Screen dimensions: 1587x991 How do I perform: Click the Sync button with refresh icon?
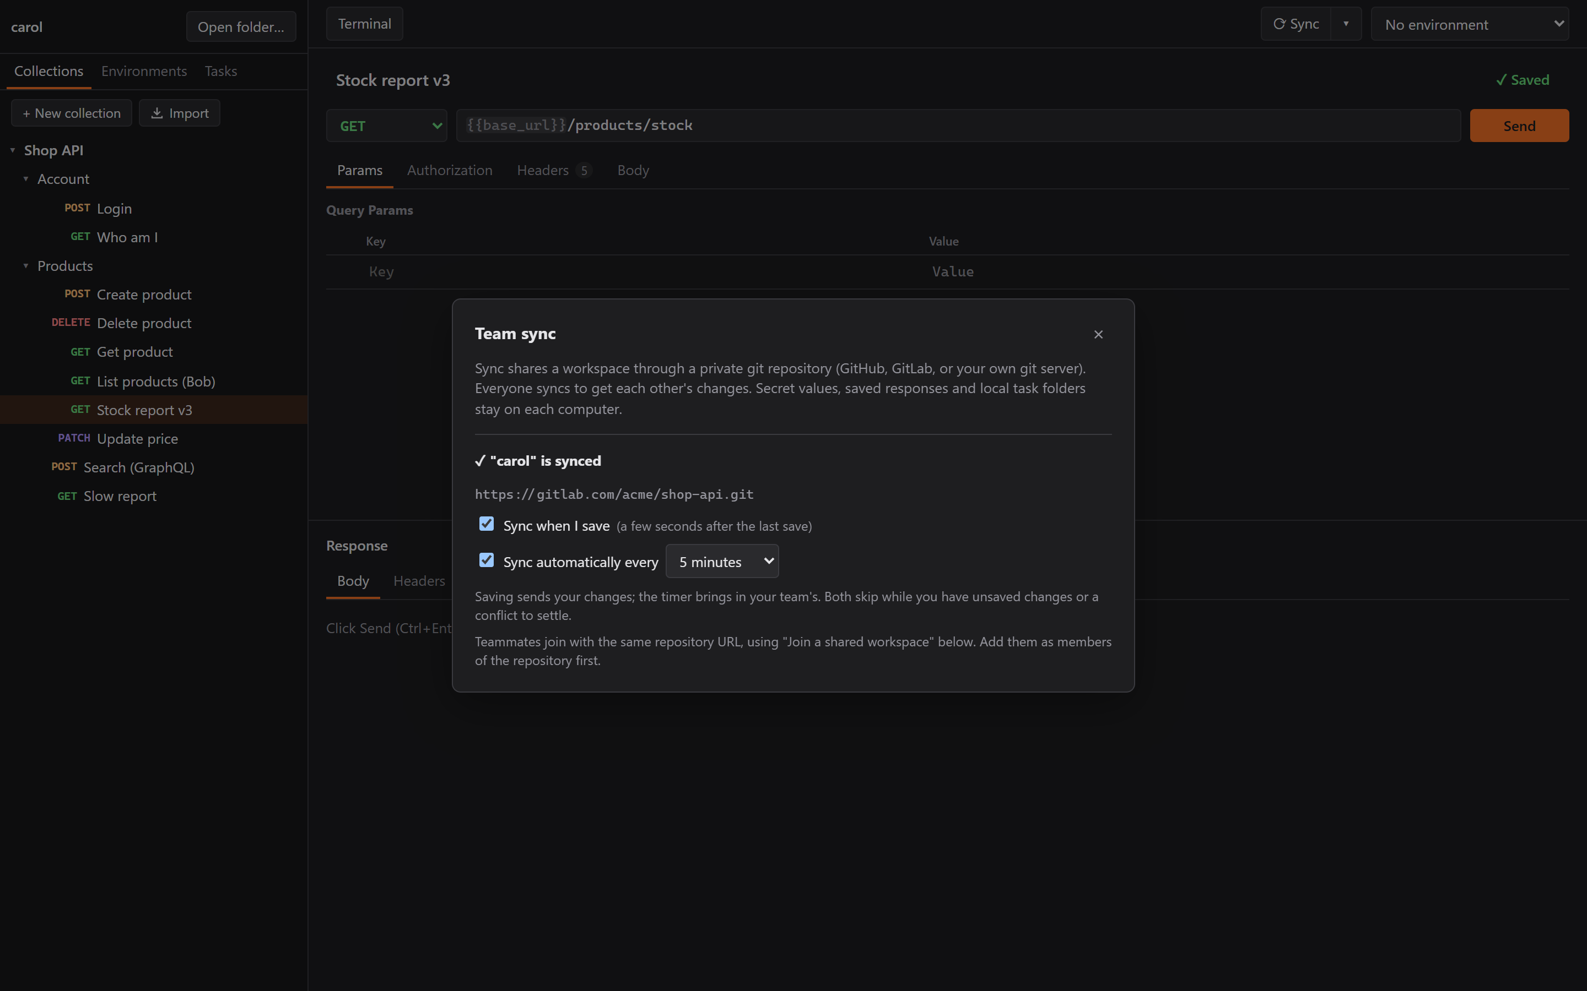(x=1296, y=24)
